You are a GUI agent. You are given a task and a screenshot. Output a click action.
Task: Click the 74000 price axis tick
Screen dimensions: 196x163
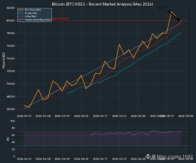pyautogui.click(x=11, y=58)
